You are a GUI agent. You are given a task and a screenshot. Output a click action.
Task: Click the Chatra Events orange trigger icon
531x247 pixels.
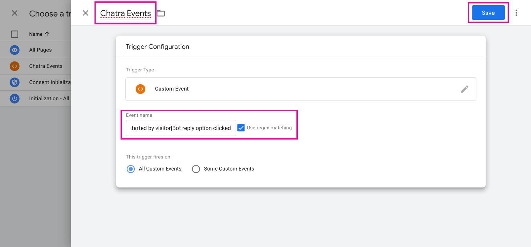click(15, 66)
